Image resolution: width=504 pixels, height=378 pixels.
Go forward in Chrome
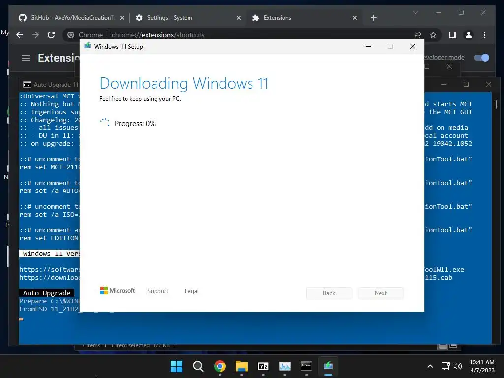pyautogui.click(x=35, y=35)
